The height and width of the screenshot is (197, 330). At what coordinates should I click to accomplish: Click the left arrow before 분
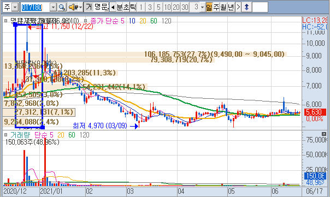113,7
